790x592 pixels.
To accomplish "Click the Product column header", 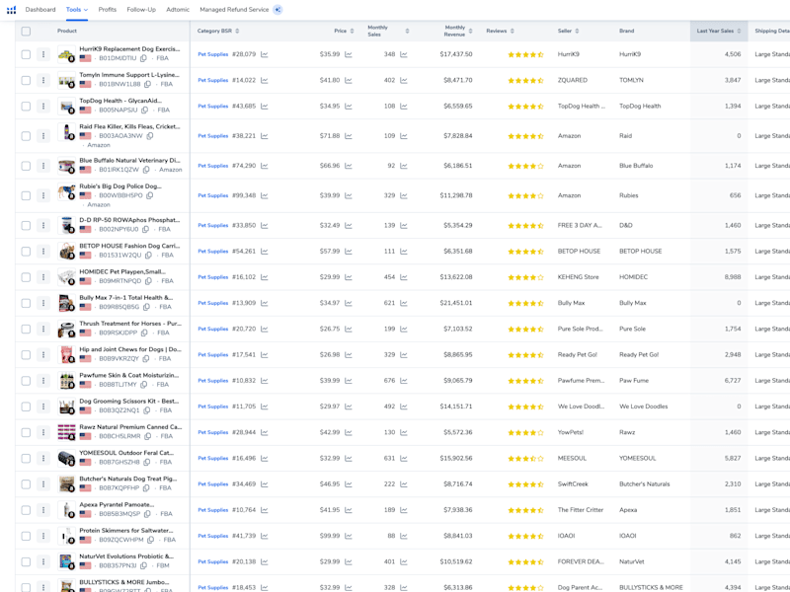I will pyautogui.click(x=67, y=32).
